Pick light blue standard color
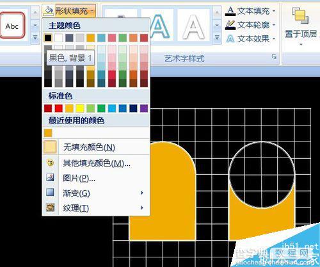 point(112,108)
